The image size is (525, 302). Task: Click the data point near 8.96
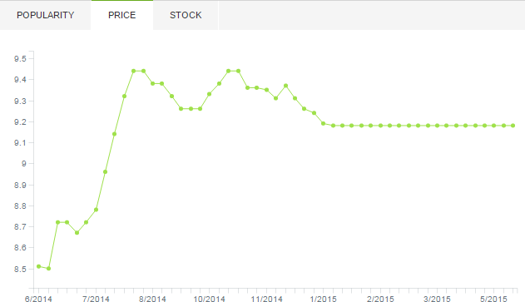click(105, 171)
